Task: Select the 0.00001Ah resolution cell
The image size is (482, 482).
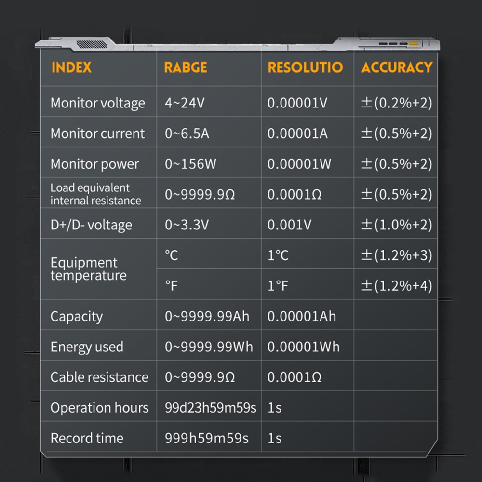Action: 302,316
